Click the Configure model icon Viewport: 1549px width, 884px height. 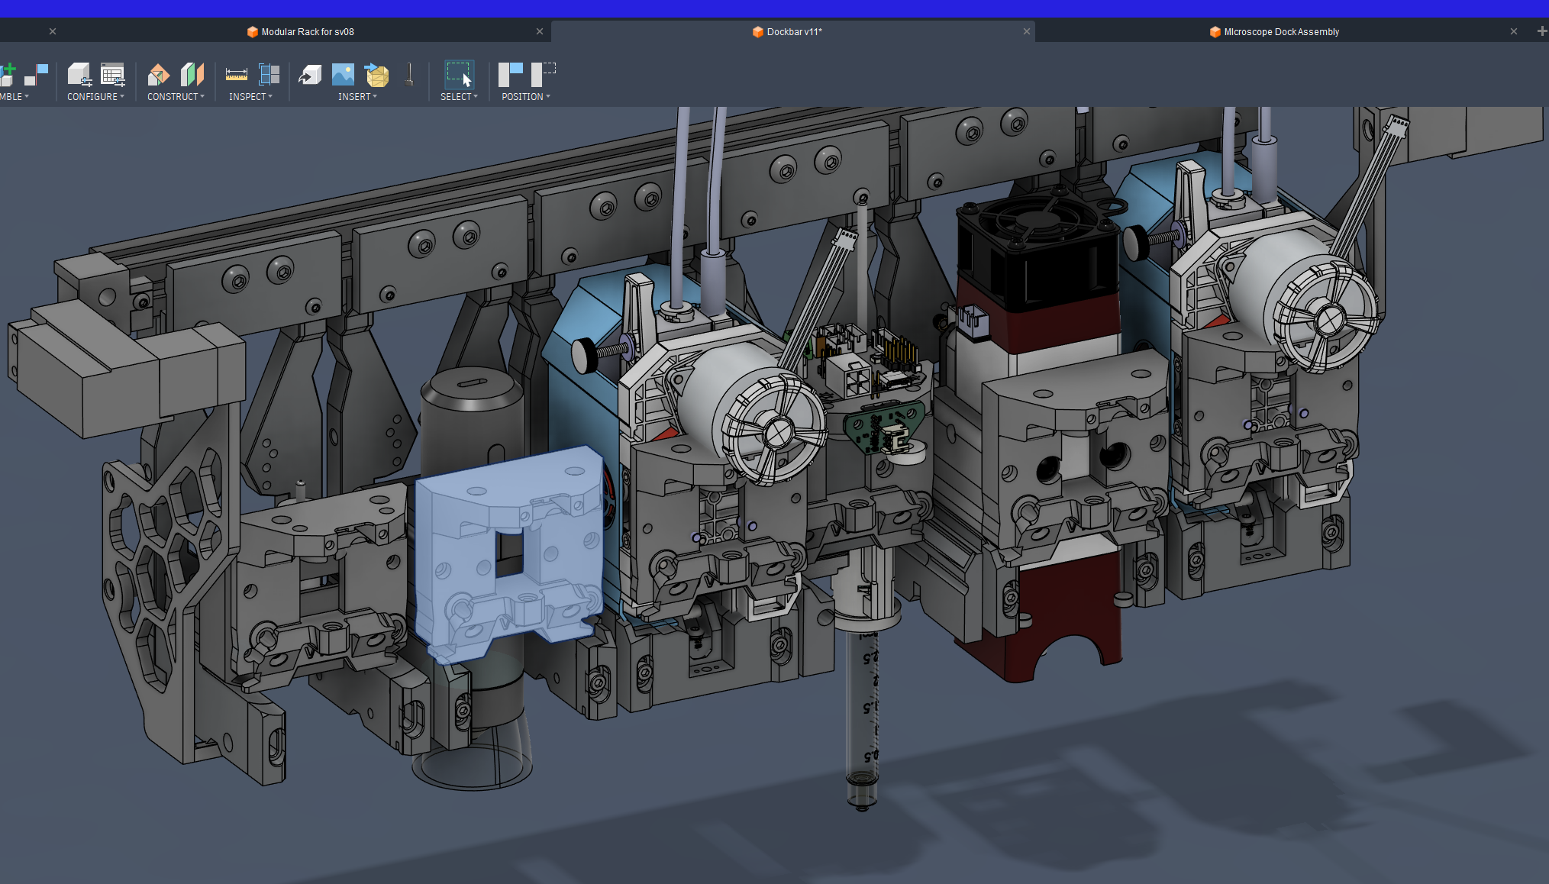coord(79,75)
